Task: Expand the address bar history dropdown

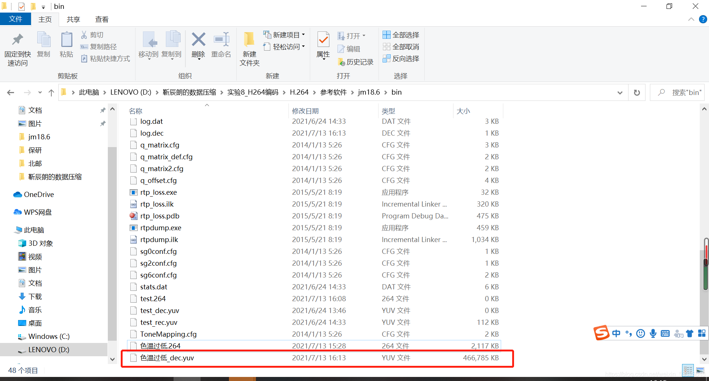Action: [x=620, y=93]
